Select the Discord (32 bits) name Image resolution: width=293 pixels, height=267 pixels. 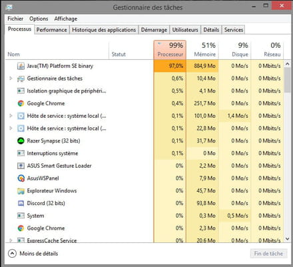[x=46, y=203]
